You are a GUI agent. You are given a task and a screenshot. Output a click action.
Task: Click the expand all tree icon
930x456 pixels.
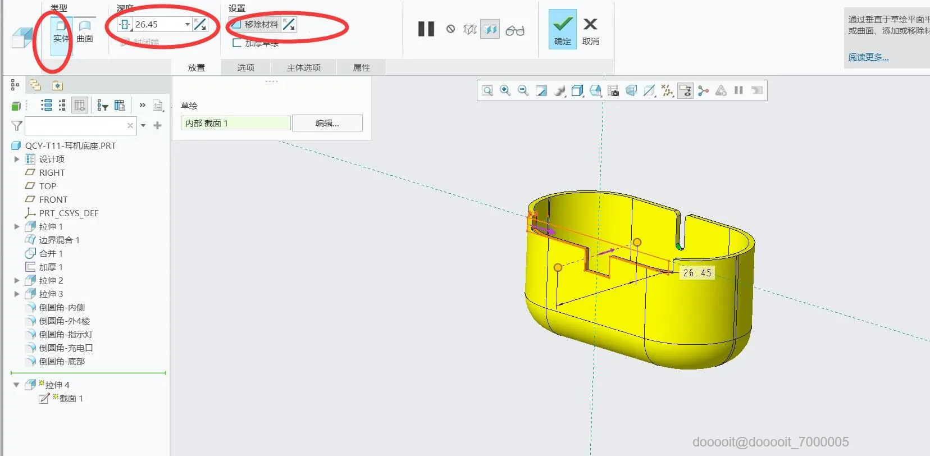click(x=47, y=105)
